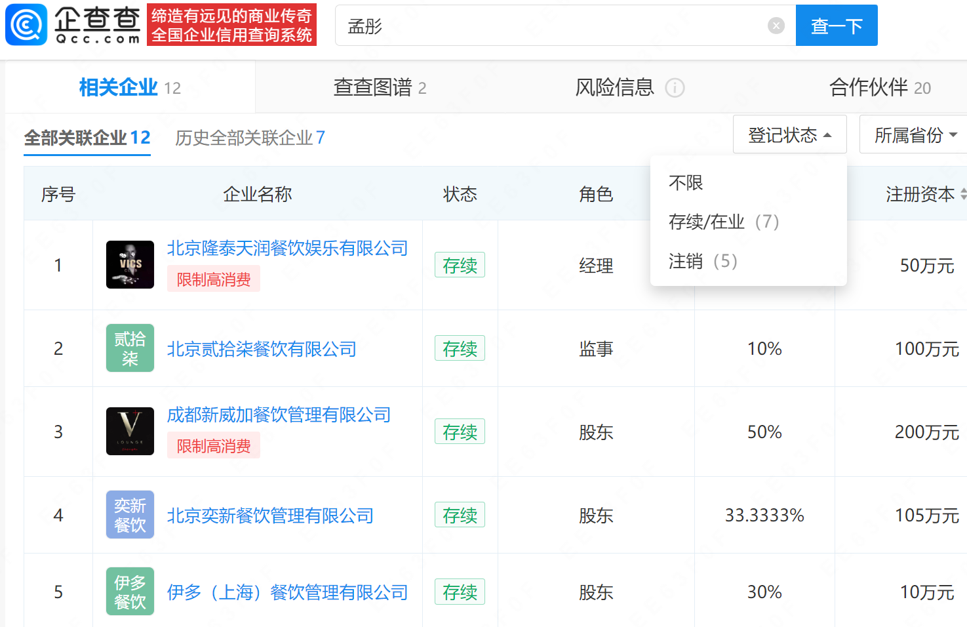This screenshot has height=627, width=967.
Task: Open the 所属省份 dropdown
Action: point(915,134)
